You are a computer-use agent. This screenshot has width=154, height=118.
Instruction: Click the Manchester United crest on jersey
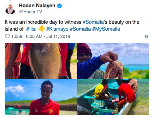click(50, 111)
